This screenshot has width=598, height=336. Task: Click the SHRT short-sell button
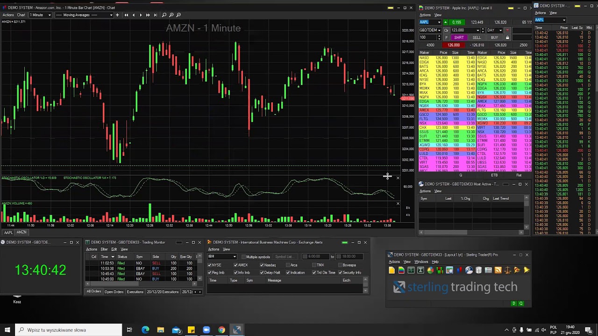459,37
